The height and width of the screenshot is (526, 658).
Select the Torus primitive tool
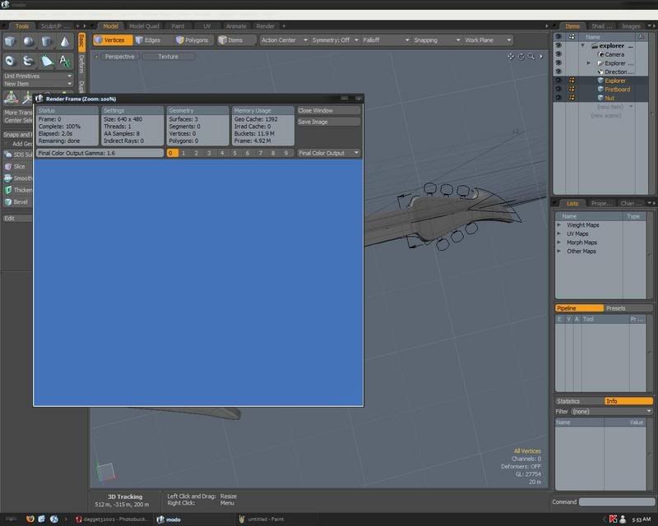[x=11, y=61]
